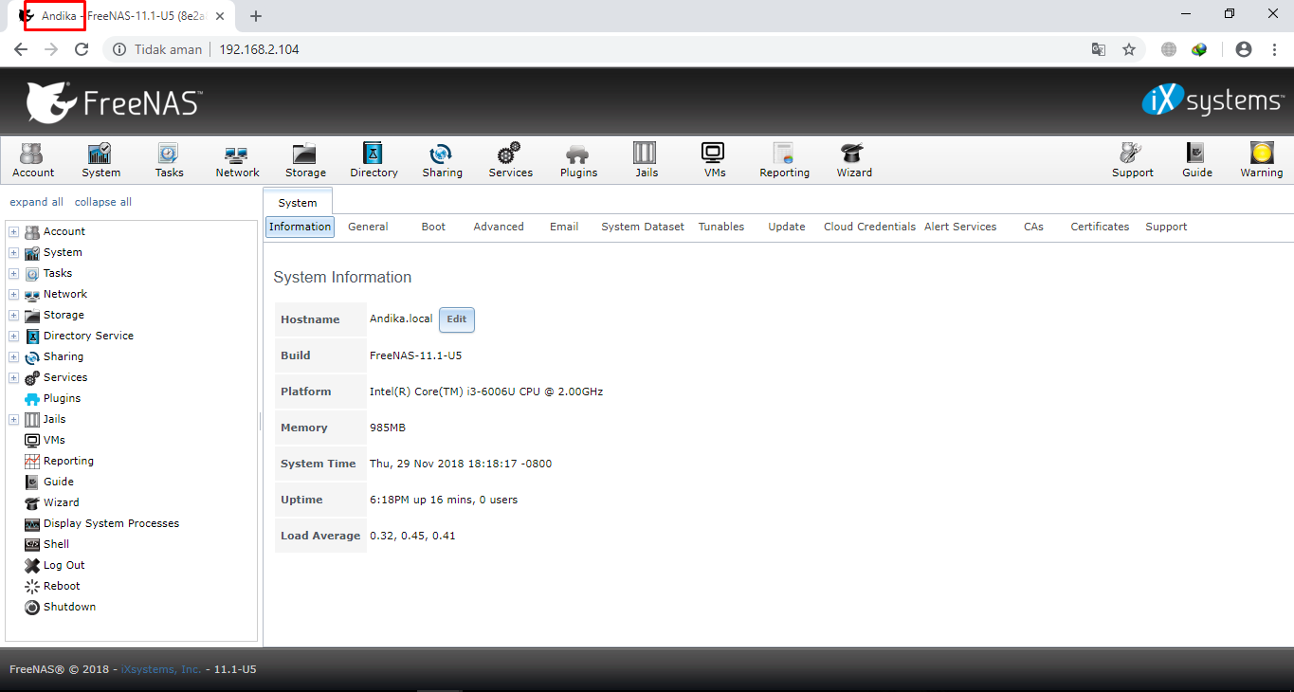Select VMs in the sidebar tree
This screenshot has width=1294, height=692.
(54, 440)
